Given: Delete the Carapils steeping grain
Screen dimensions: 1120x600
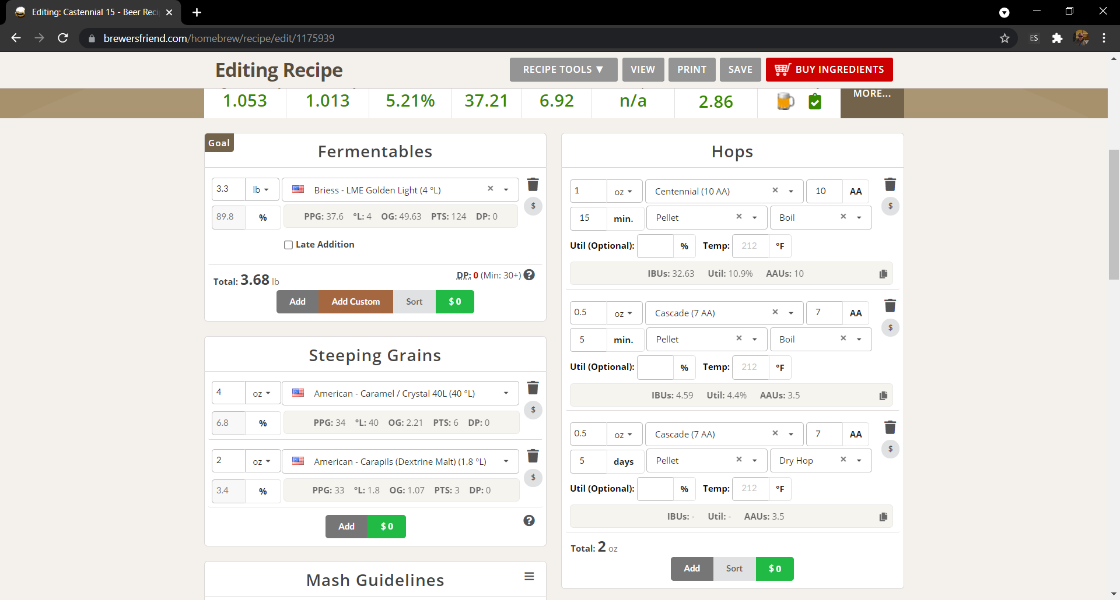Looking at the screenshot, I should (x=533, y=456).
